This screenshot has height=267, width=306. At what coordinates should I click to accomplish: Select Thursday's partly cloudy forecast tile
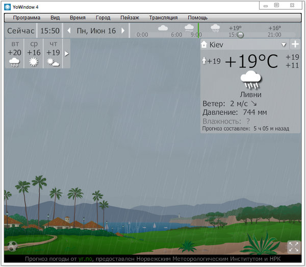point(53,54)
